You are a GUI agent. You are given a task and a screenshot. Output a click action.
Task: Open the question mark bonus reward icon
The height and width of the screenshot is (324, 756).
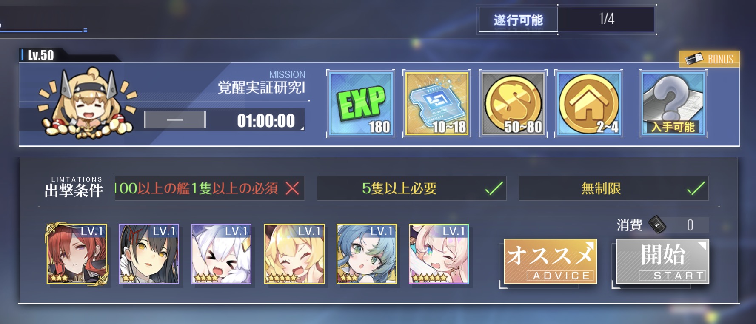pyautogui.click(x=673, y=104)
